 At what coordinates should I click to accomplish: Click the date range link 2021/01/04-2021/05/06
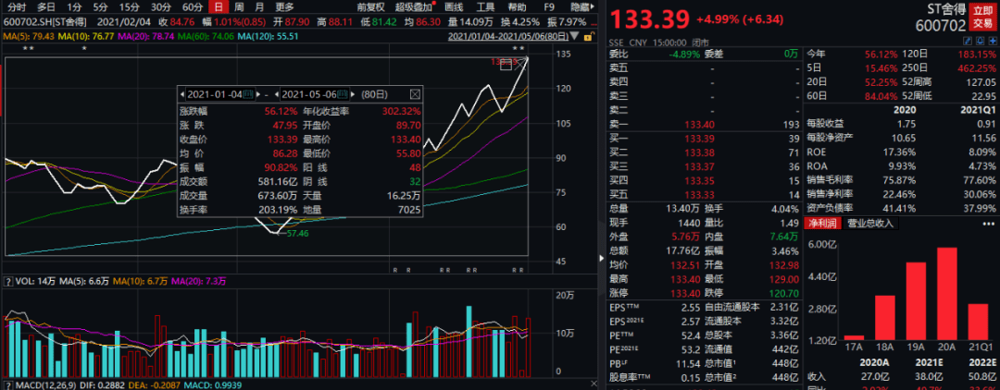coord(509,37)
